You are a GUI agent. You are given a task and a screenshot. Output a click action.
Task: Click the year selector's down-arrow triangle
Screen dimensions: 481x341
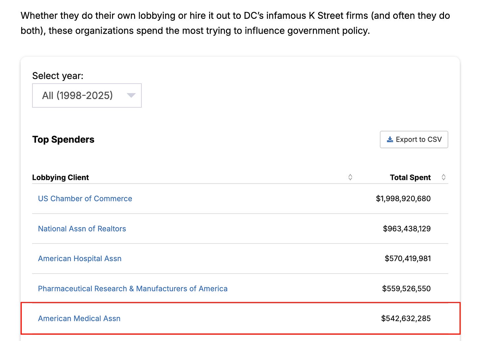pos(131,95)
